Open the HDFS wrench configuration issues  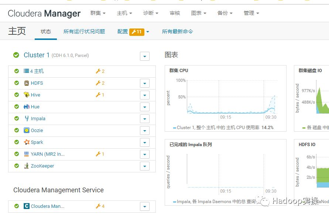click(100, 83)
